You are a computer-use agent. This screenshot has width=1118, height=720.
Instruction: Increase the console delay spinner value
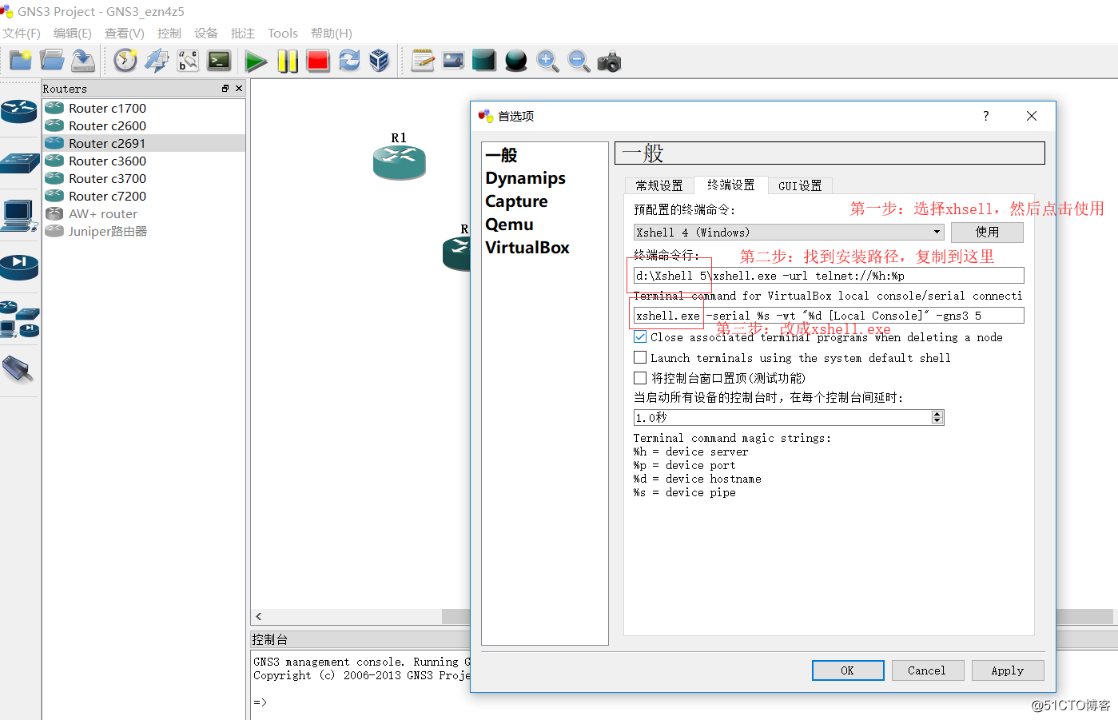coord(937,414)
